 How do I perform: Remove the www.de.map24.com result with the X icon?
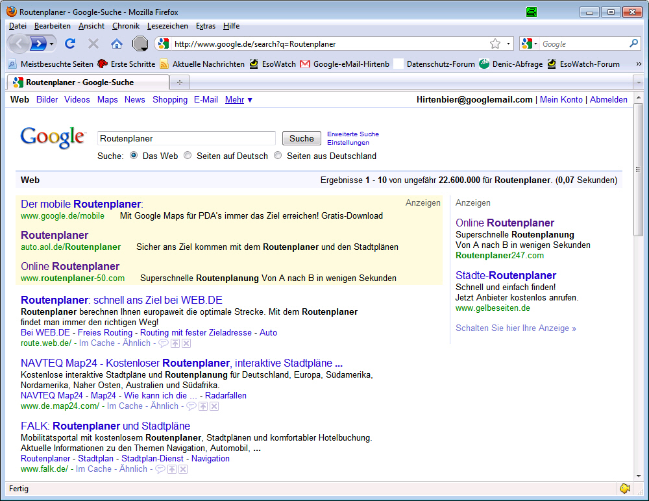point(214,406)
